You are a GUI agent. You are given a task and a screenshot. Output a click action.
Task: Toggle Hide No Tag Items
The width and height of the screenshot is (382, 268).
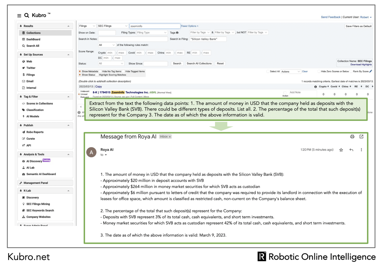[100, 71]
